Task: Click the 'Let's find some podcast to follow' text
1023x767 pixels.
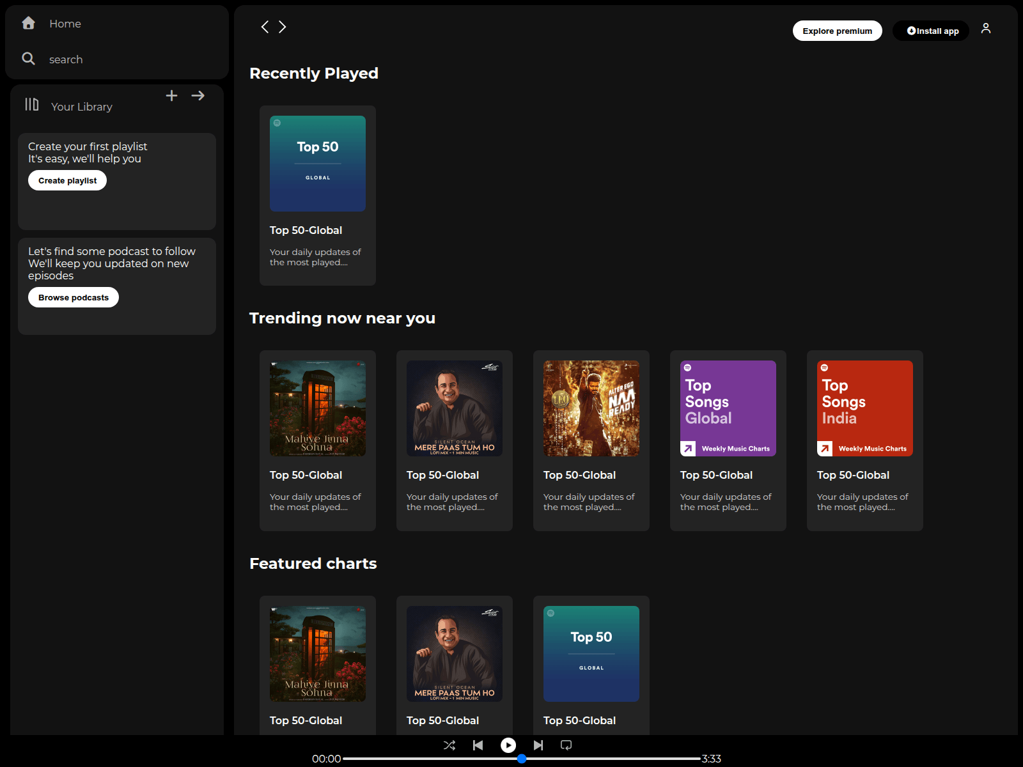Action: pyautogui.click(x=112, y=251)
